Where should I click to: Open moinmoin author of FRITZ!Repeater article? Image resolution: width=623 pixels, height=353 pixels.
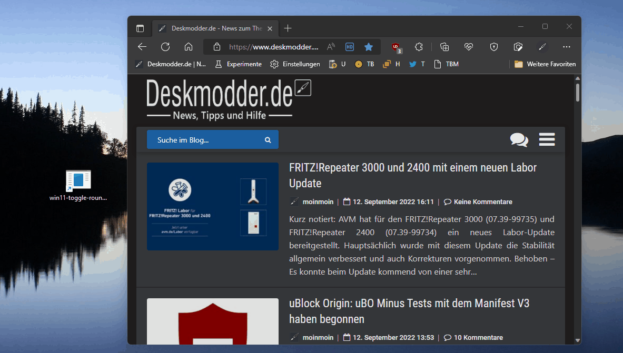tap(318, 201)
